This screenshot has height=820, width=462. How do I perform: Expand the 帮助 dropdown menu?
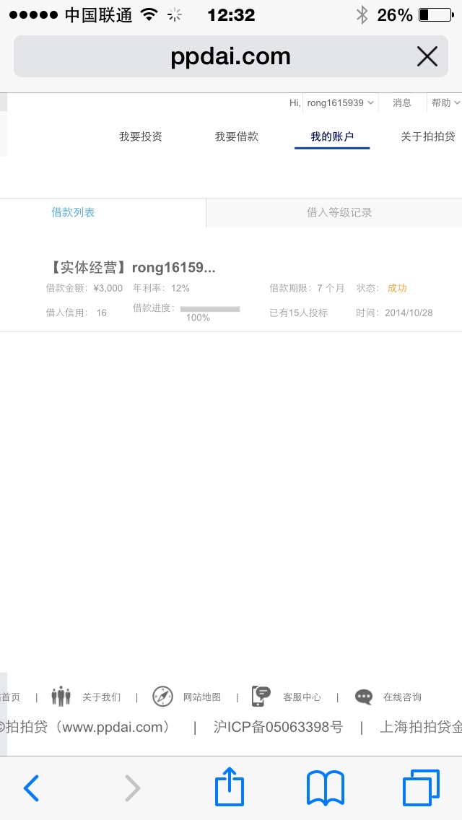pyautogui.click(x=445, y=103)
